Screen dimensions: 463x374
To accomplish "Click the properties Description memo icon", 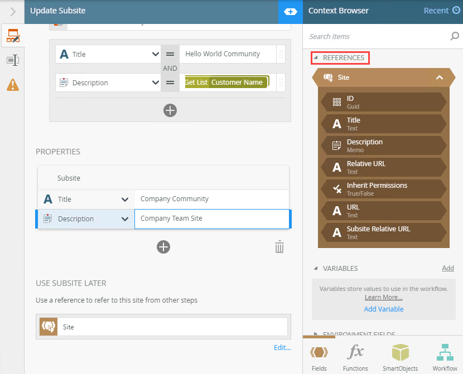I will pos(48,218).
